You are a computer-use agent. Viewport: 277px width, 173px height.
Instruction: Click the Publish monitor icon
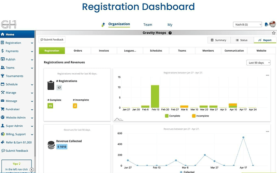click(x=2, y=59)
